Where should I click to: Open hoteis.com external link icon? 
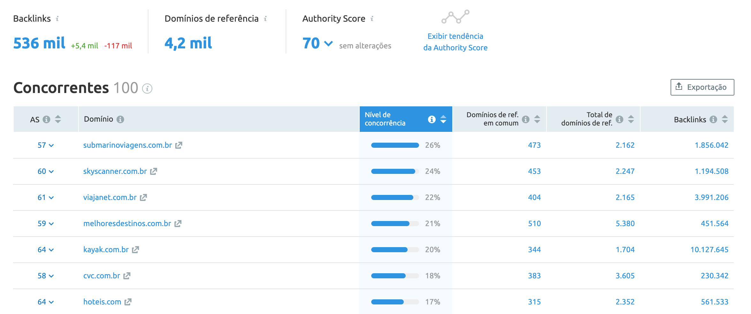tap(128, 302)
